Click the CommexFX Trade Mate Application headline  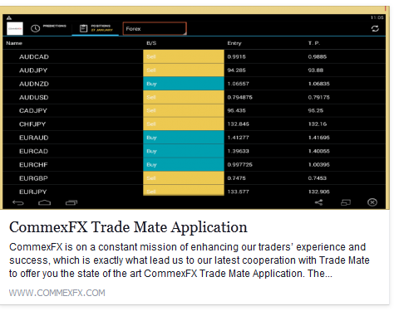[128, 227]
